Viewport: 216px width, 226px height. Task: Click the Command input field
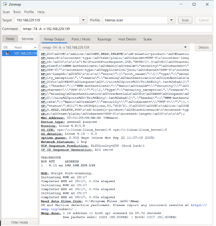pos(117,29)
